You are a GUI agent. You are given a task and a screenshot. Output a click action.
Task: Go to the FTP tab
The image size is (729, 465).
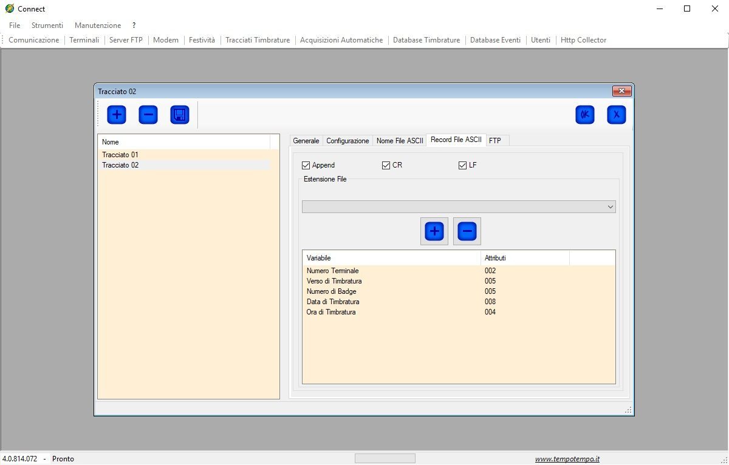[495, 141]
